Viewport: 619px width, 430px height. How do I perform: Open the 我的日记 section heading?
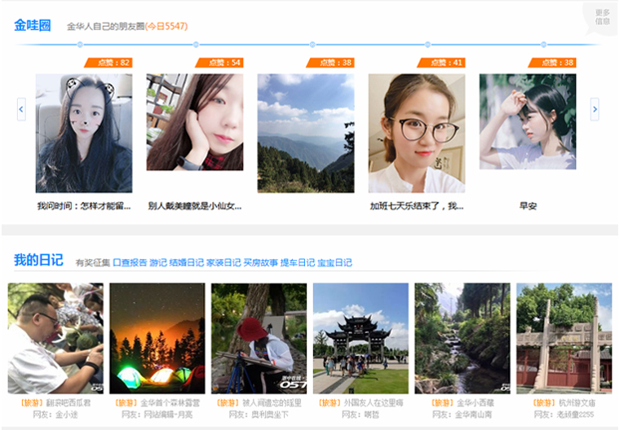[38, 261]
